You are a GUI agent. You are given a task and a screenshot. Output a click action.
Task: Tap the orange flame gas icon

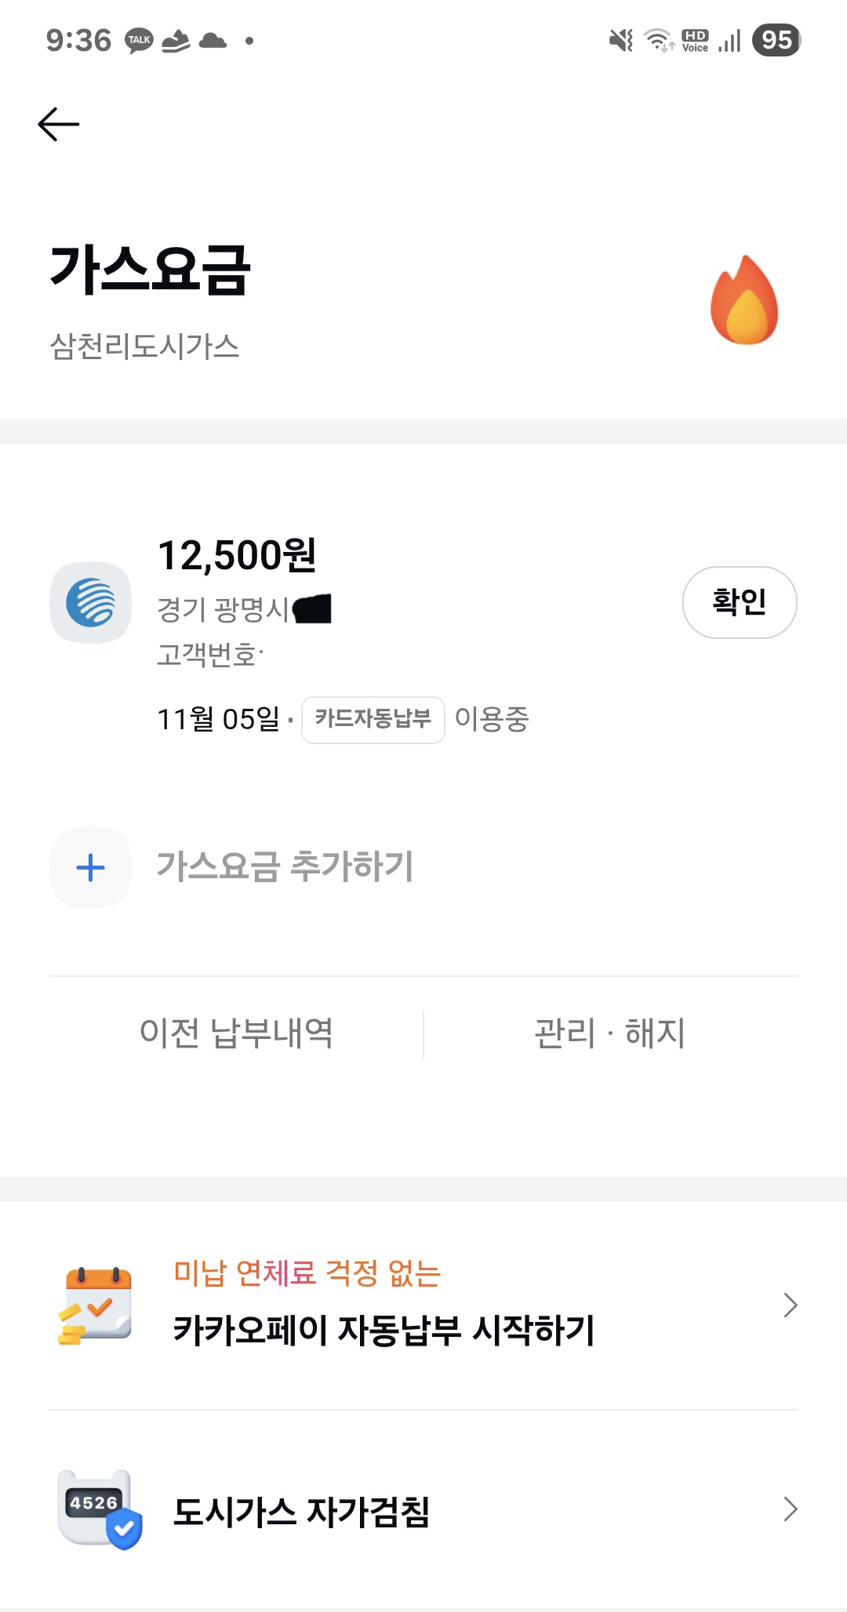743,301
